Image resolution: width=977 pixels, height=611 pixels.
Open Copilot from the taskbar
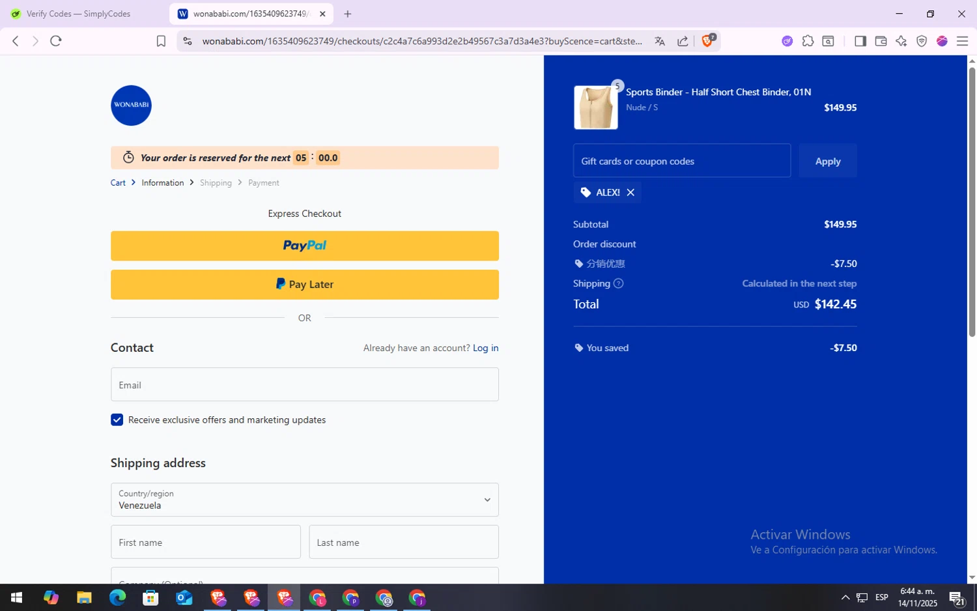(x=51, y=597)
